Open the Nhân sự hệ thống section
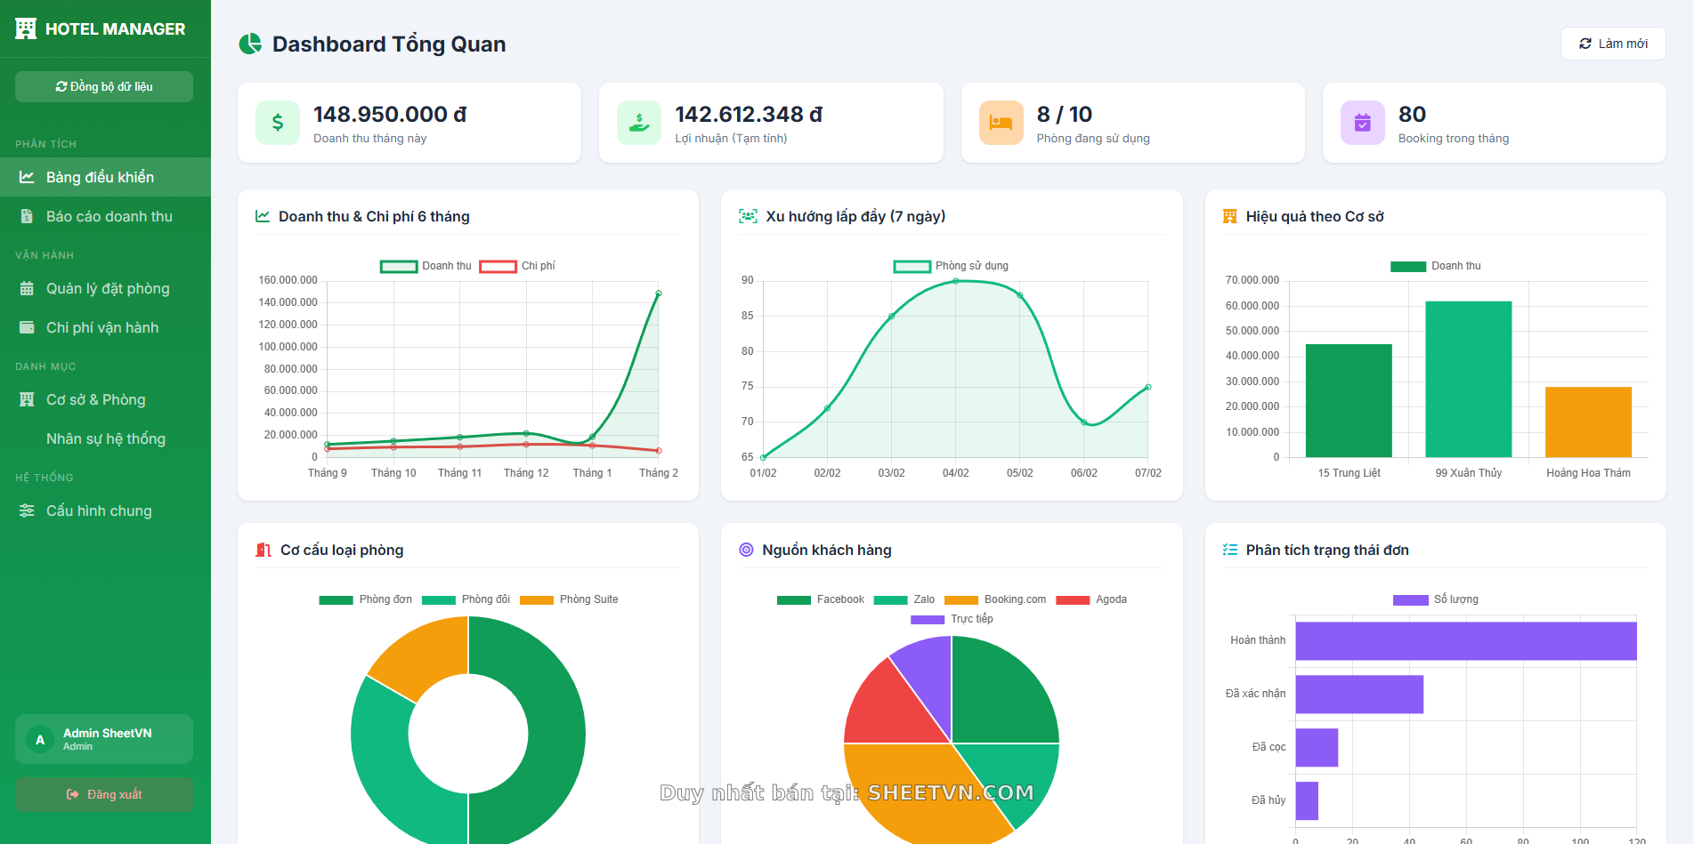 tap(105, 438)
